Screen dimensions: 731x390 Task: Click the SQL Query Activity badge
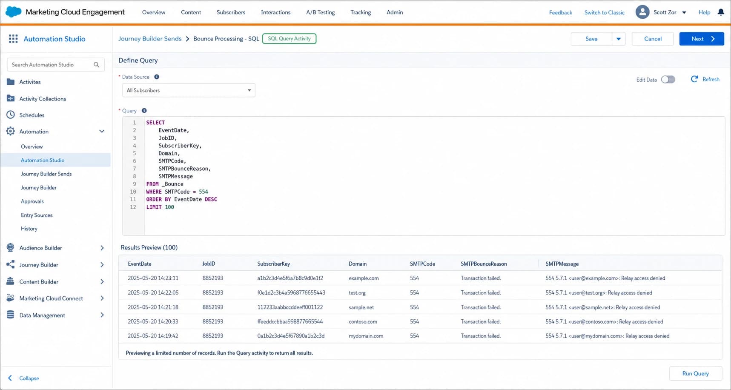[289, 39]
